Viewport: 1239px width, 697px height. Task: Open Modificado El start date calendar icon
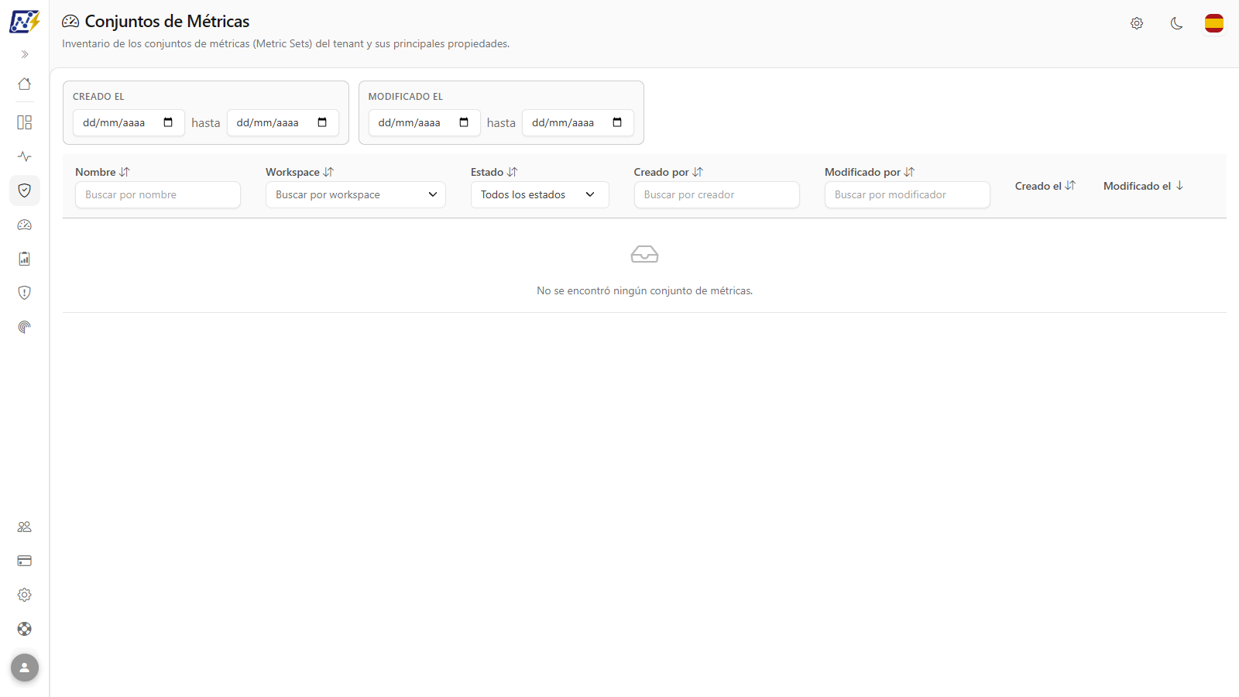click(464, 122)
